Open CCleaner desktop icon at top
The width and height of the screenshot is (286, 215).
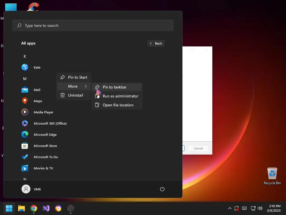click(34, 7)
